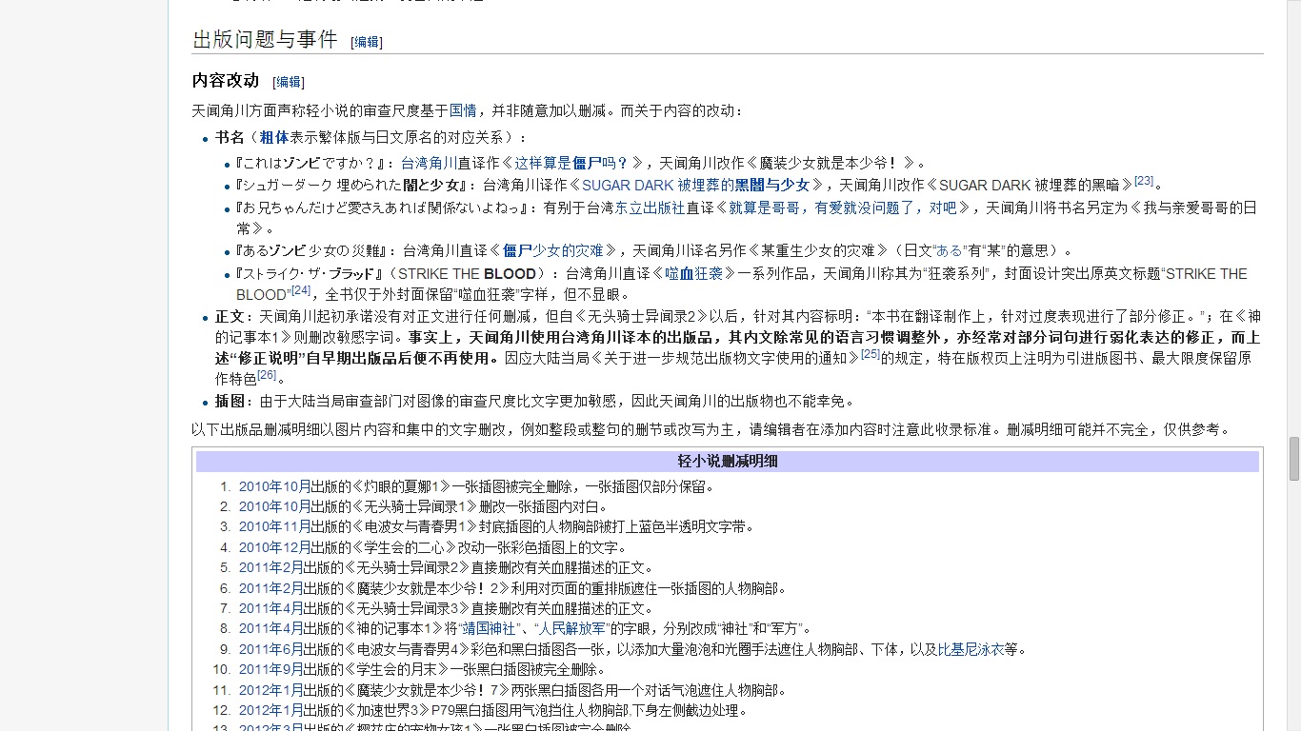Open the 噬血狂袭 link
The image size is (1301, 731).
tap(693, 274)
